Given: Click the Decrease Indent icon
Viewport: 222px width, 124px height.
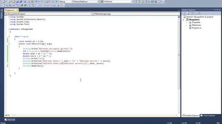Looking at the screenshot, I should (x=22, y=6).
